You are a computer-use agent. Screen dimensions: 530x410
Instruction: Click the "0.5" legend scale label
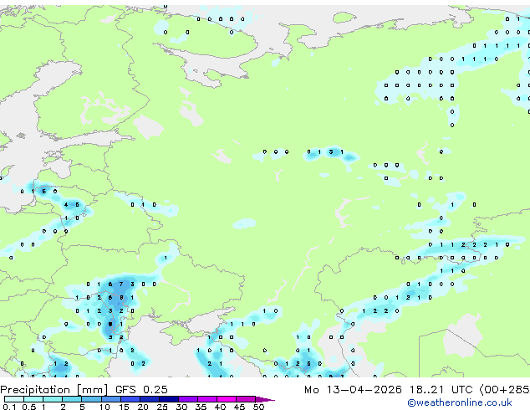click(29, 407)
